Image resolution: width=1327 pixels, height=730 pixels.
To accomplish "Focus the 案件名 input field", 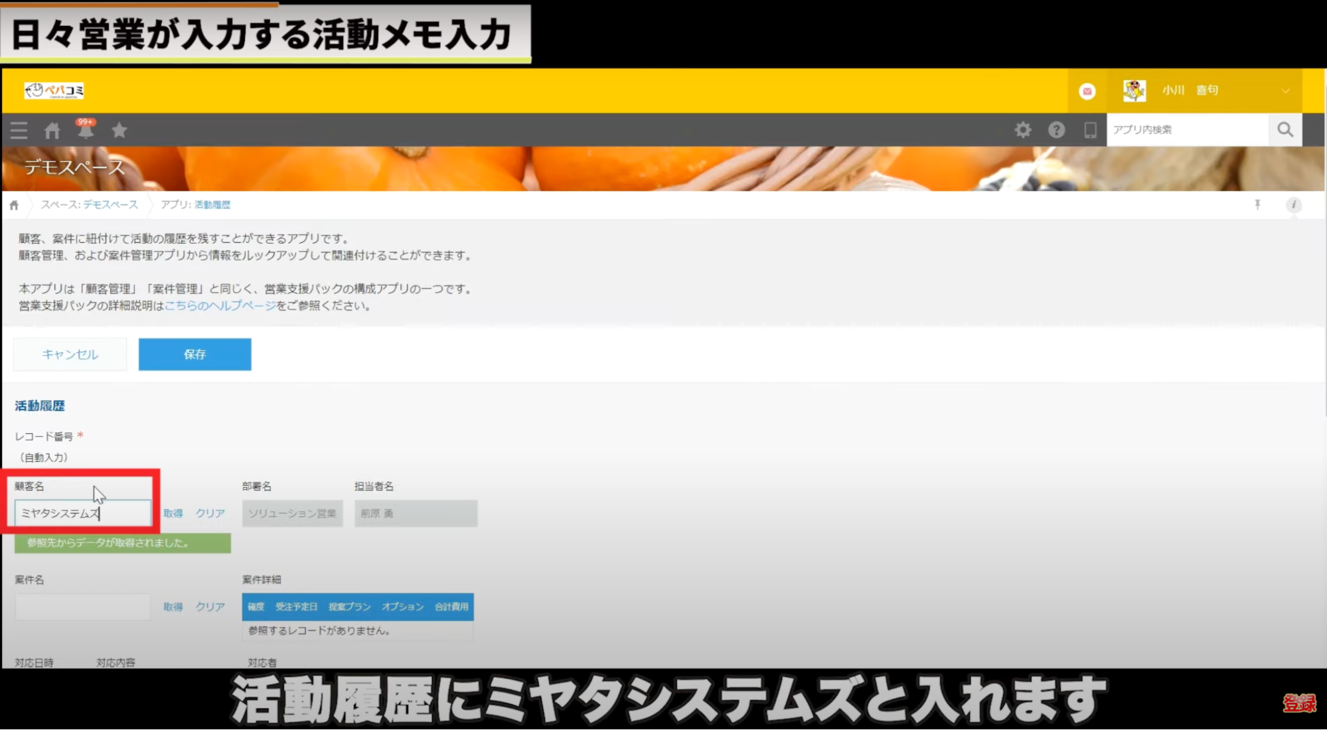I will coord(82,607).
